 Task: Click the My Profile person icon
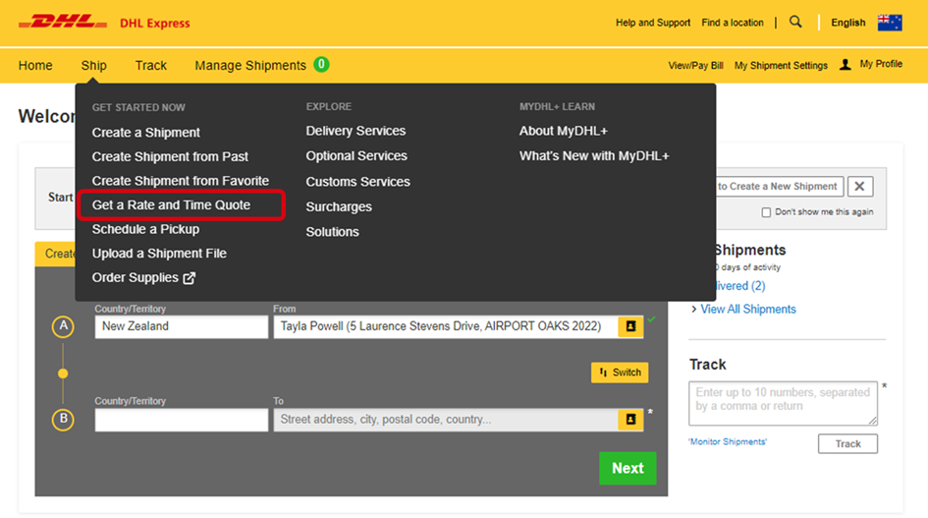click(x=846, y=65)
